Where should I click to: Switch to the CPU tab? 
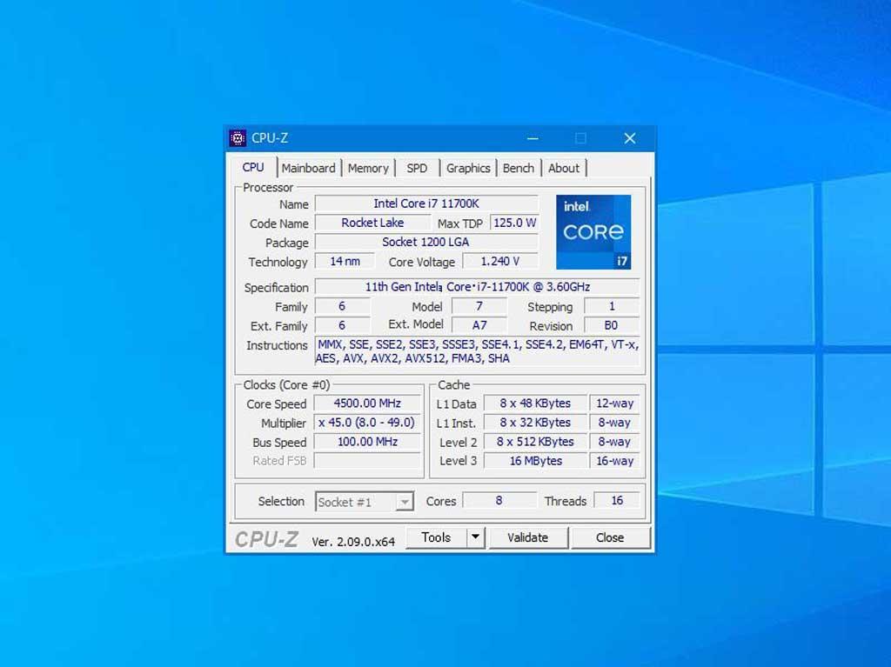[253, 168]
